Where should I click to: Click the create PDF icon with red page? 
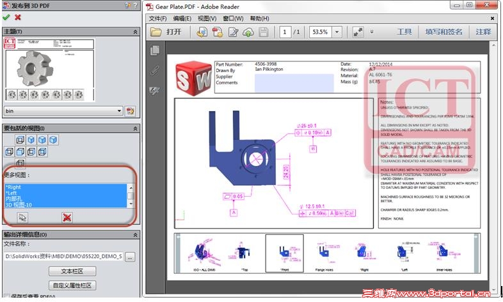[x=218, y=32]
